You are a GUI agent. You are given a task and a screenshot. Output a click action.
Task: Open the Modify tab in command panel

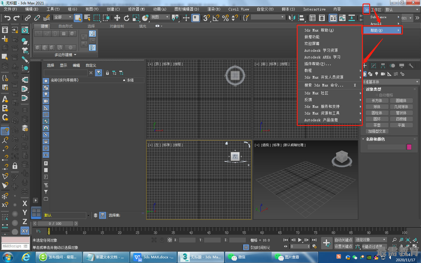374,66
